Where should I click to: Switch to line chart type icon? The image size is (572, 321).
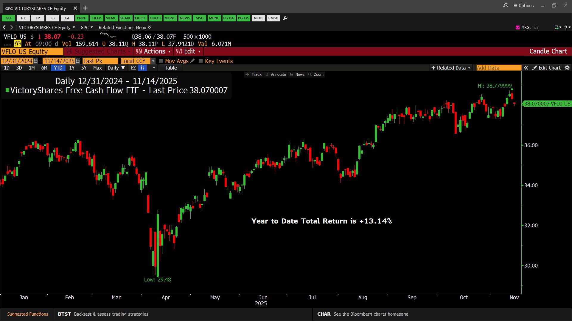[133, 68]
